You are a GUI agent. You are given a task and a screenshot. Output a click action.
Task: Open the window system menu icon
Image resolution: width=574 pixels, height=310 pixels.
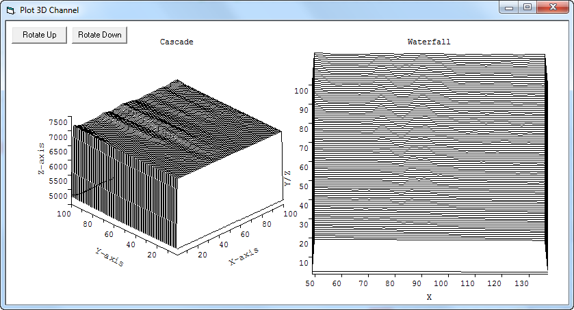point(10,10)
